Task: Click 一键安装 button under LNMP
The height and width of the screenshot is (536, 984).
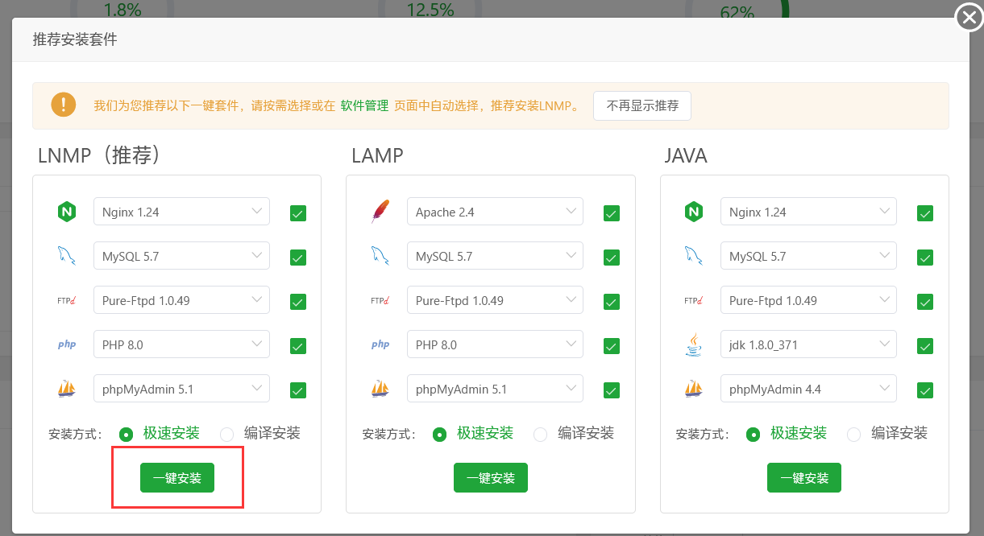Action: pyautogui.click(x=177, y=477)
